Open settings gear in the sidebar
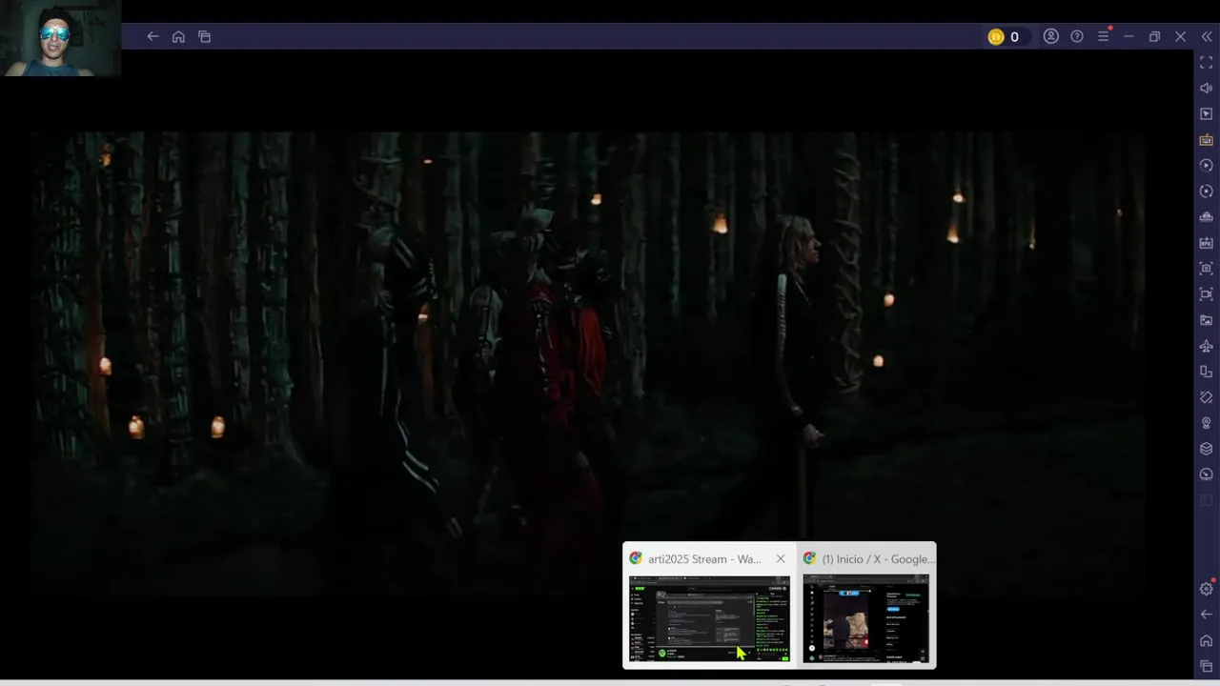The width and height of the screenshot is (1220, 686). point(1207,589)
